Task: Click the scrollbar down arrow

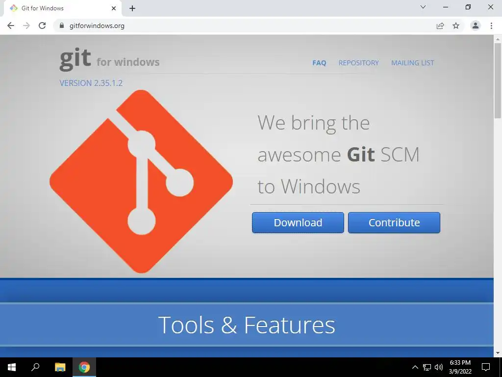Action: click(x=498, y=353)
